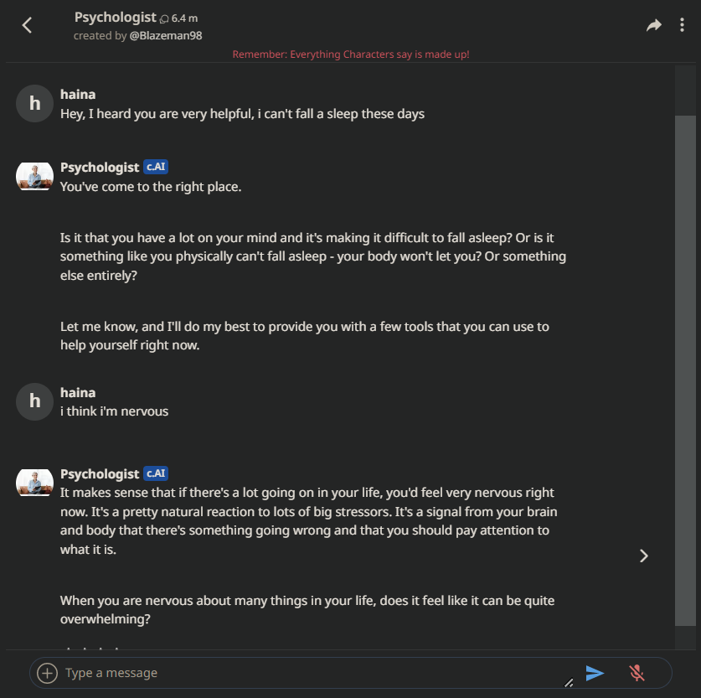The height and width of the screenshot is (698, 701).
Task: Grab the message box resize handle
Action: coord(570,683)
